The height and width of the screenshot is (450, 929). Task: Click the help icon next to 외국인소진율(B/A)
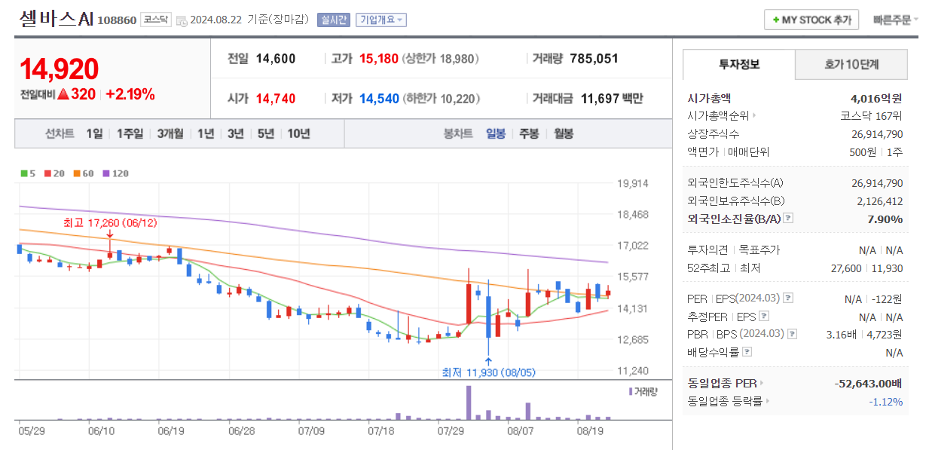(x=788, y=219)
